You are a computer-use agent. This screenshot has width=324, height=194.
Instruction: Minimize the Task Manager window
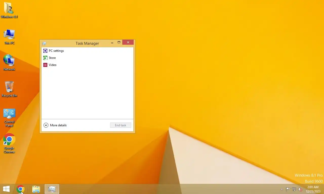pos(112,43)
